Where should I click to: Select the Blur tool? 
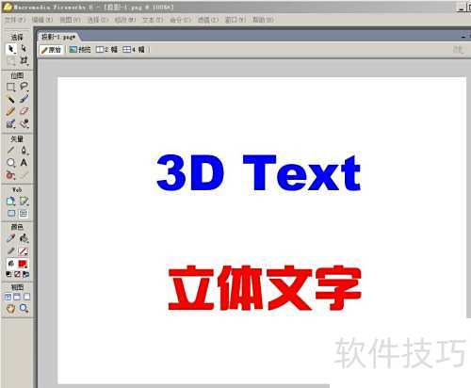click(x=10, y=123)
